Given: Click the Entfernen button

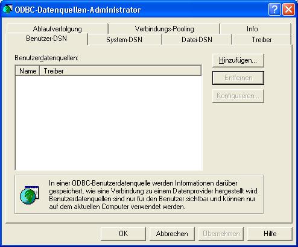Looking at the screenshot, I should click(238, 78).
